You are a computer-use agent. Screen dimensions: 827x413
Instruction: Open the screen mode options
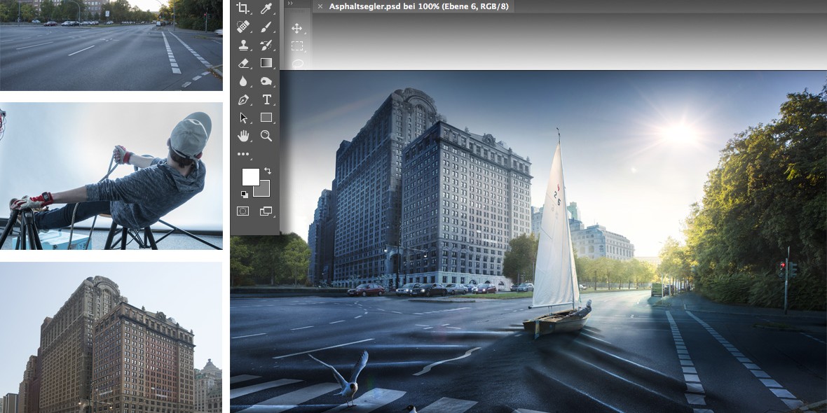266,211
